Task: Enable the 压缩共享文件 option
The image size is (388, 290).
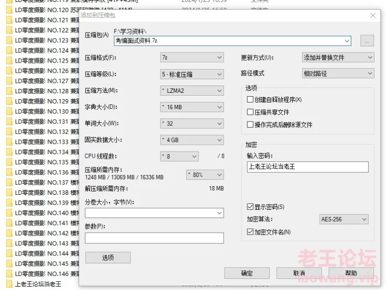Action: (x=250, y=111)
